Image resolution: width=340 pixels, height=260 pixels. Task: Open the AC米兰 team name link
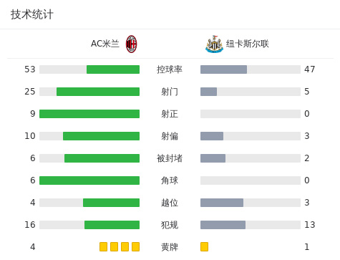point(105,44)
